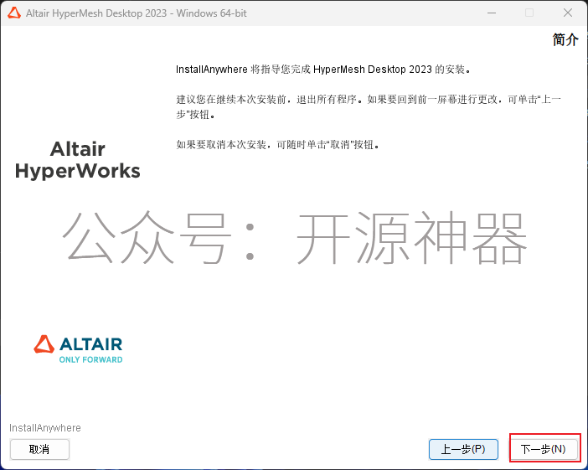Click the line 如果要取消本次安装
This screenshot has width=588, height=470.
(278, 144)
